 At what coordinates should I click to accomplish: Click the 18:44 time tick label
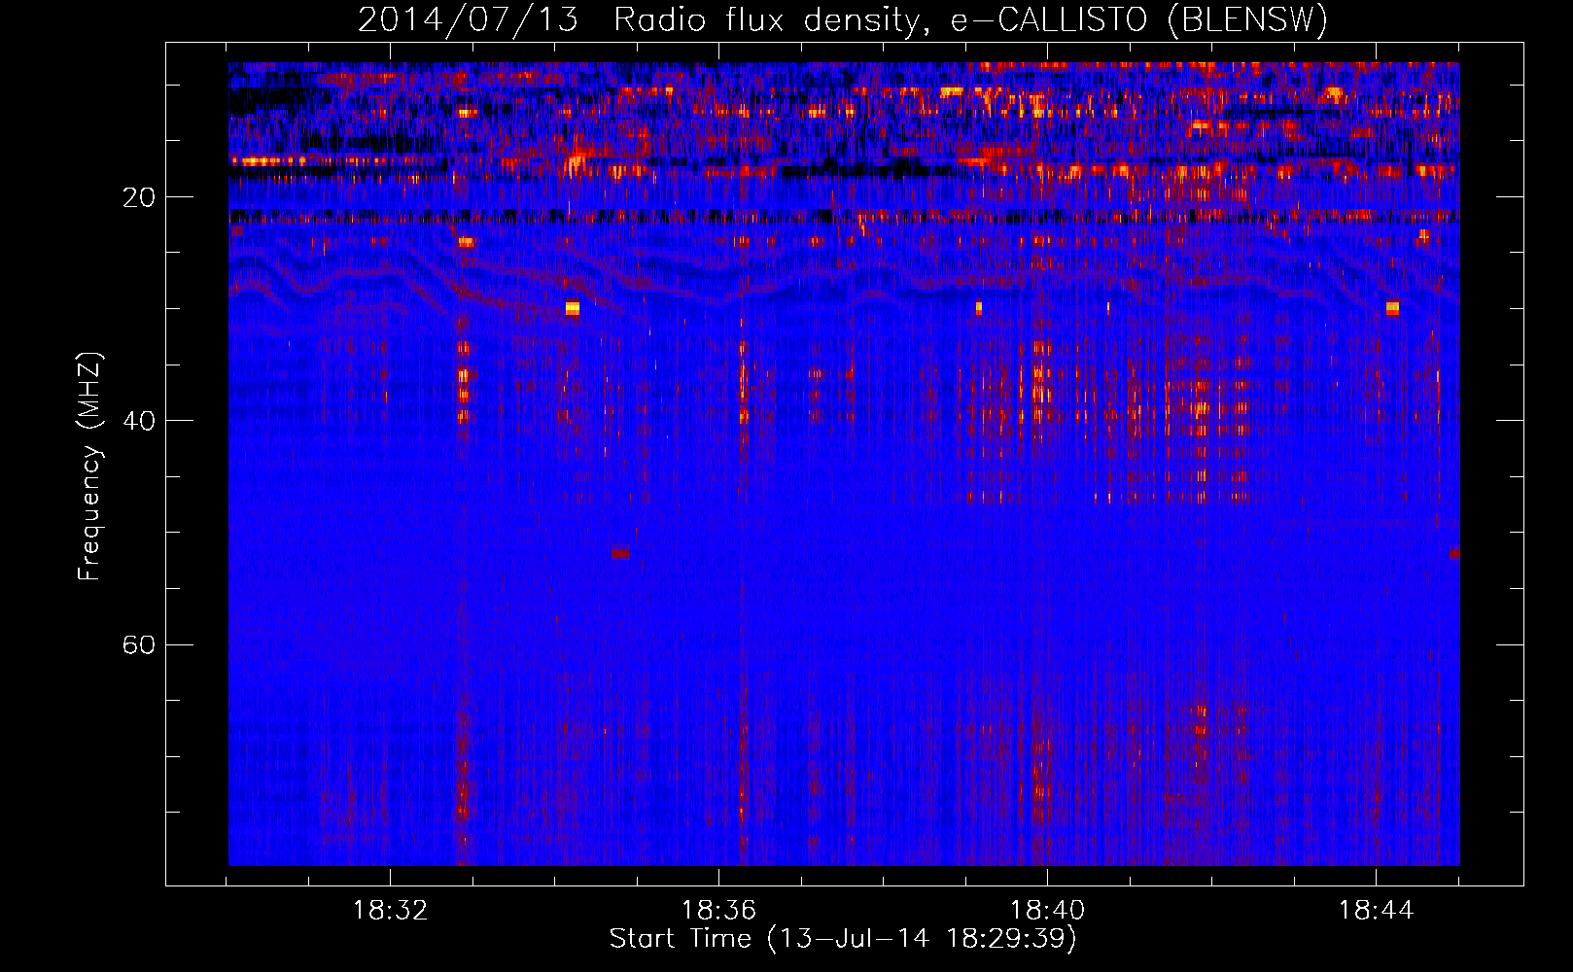click(x=1376, y=910)
